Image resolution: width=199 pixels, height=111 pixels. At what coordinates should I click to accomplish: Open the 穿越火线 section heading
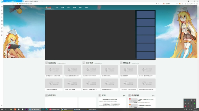[52, 63]
